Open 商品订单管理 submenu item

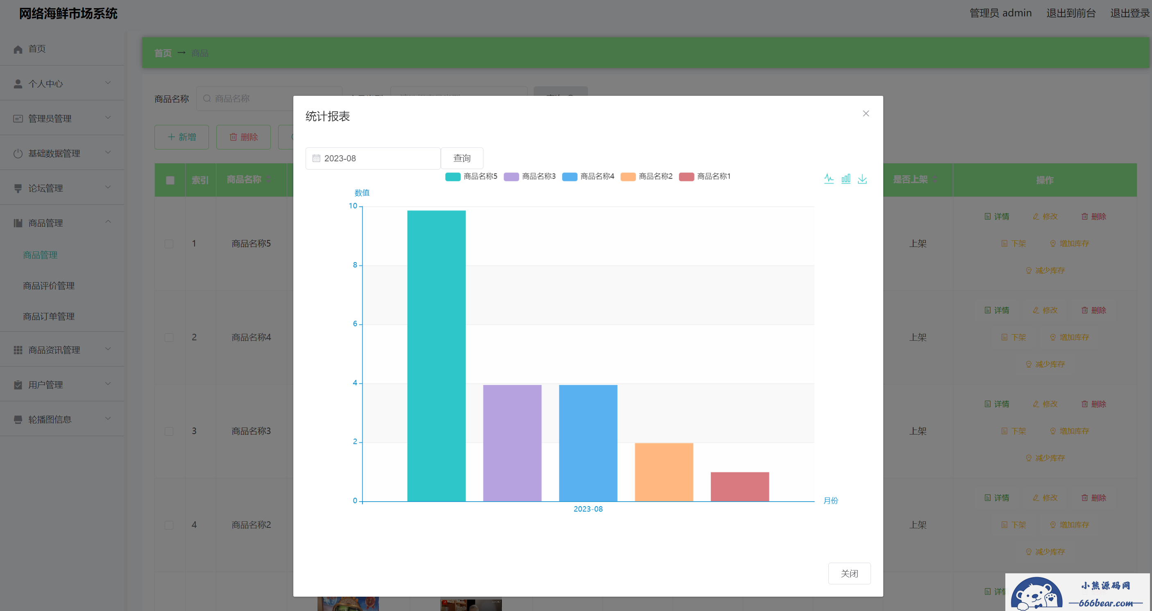(x=49, y=317)
